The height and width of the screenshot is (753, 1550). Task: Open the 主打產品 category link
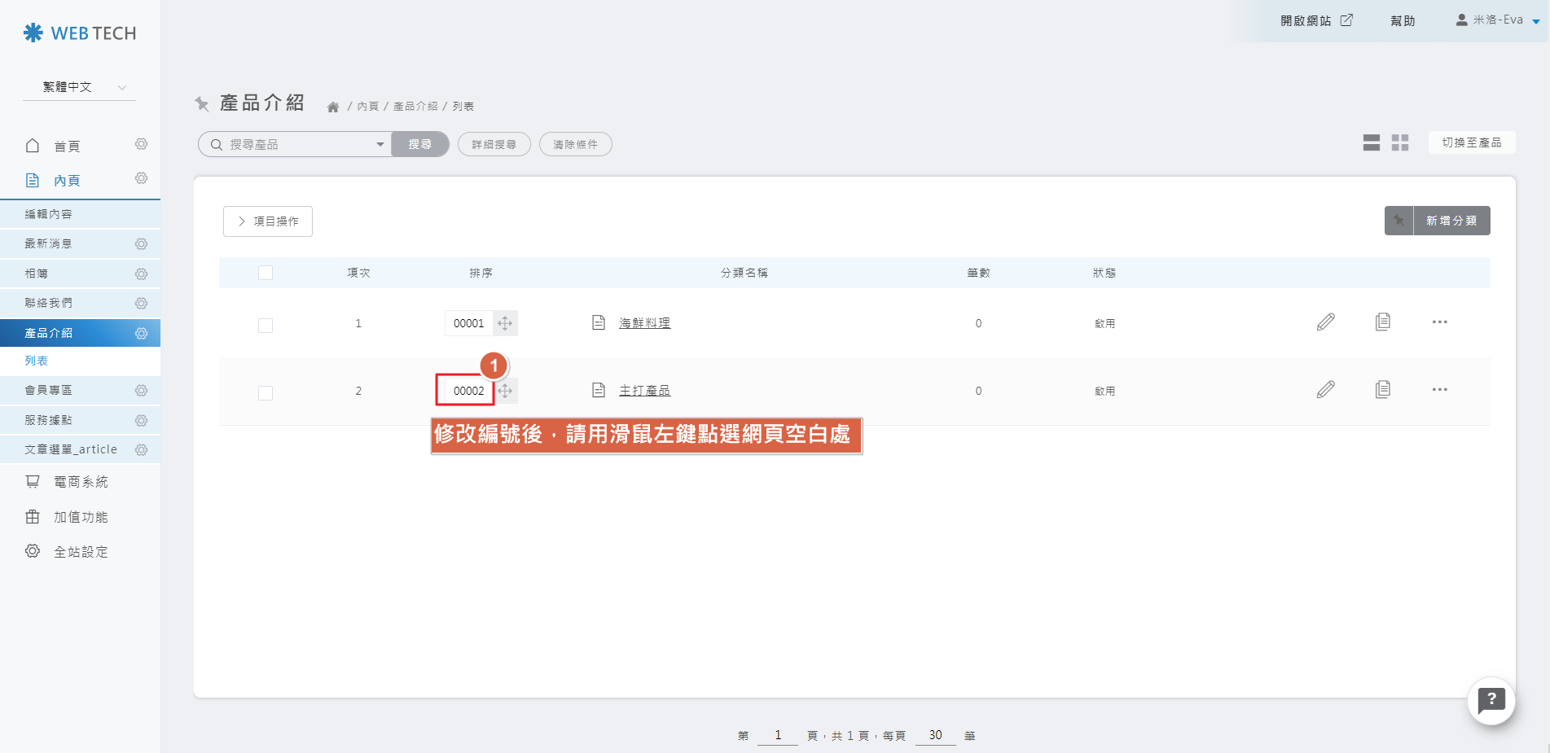[644, 391]
